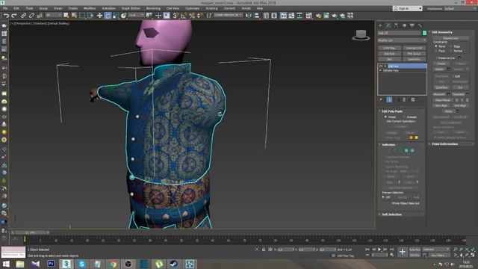The image size is (478, 269).
Task: Open the Modifier List dropdown
Action: 402,40
